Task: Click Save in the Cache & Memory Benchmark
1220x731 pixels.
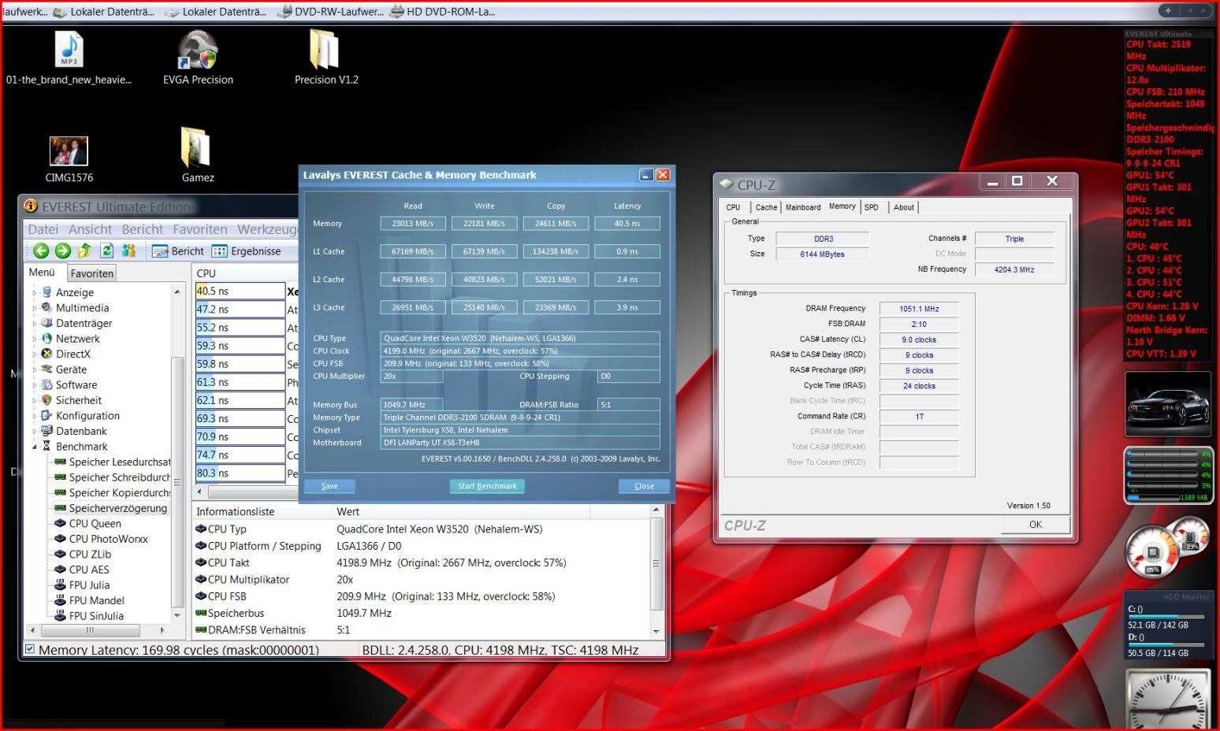Action: click(x=329, y=486)
